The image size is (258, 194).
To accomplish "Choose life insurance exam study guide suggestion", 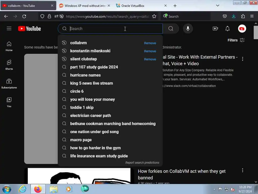I will tap(110, 156).
